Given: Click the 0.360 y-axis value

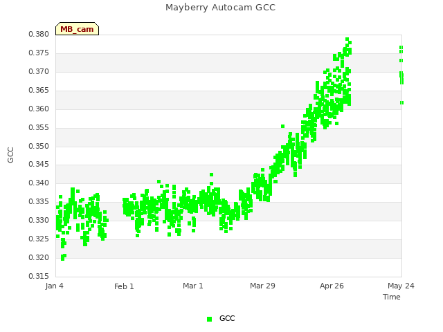Looking at the screenshot, I should click(39, 109).
